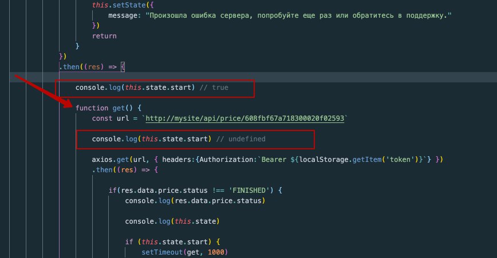
Task: Click "localStorage.getItem('token')" expression
Action: [x=359, y=160]
